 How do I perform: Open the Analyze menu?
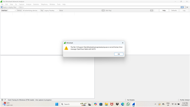29,4
